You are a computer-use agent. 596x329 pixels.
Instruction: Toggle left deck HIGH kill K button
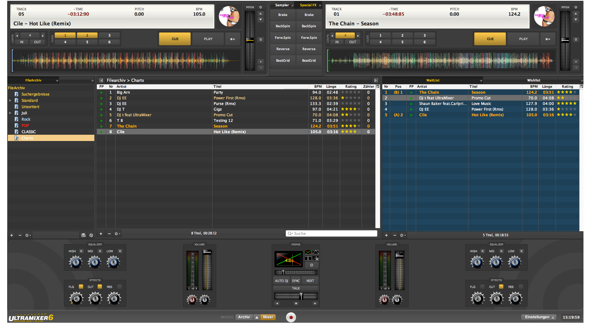tap(81, 251)
